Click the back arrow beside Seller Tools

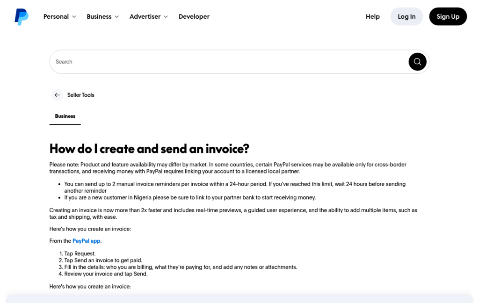click(57, 95)
